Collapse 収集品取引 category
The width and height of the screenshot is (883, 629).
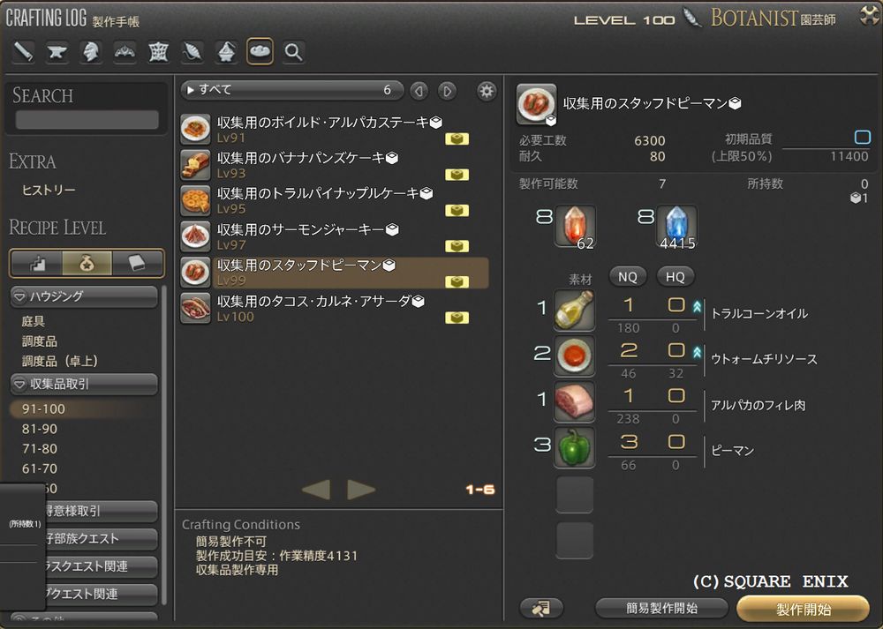click(x=84, y=385)
